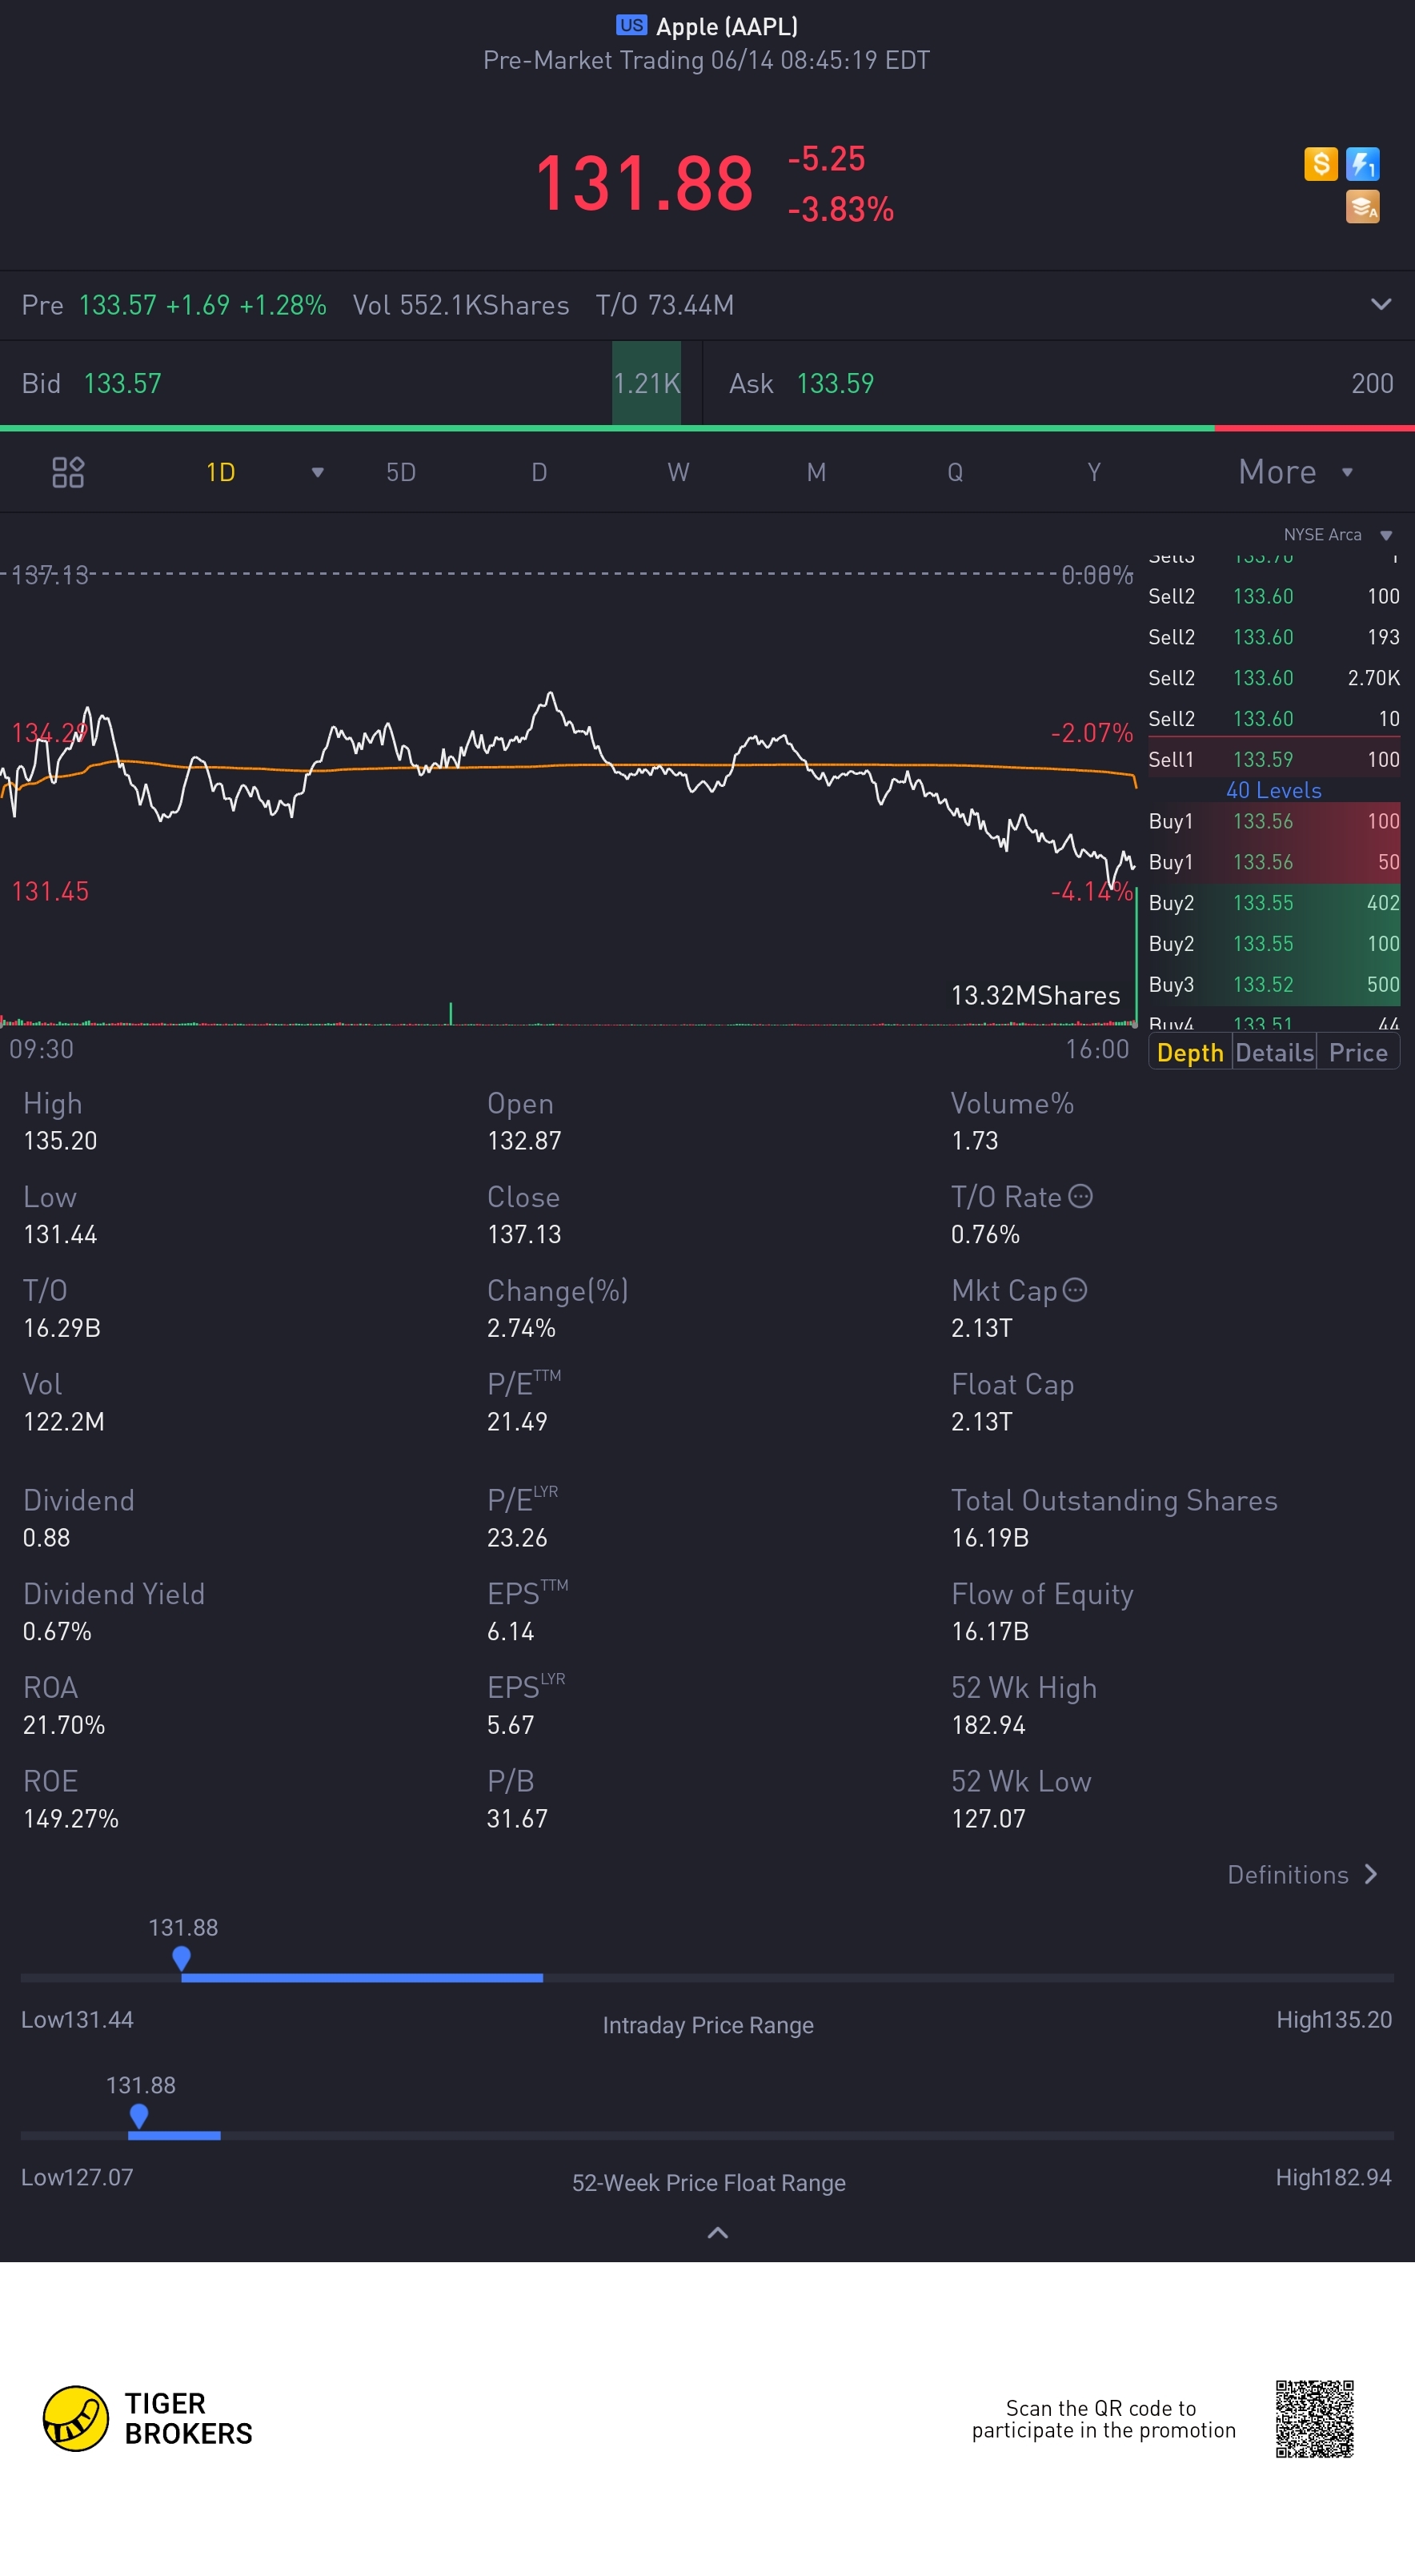Select the Depth tab
The image size is (1415, 2576).
[1190, 1052]
